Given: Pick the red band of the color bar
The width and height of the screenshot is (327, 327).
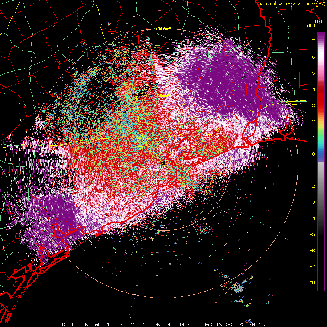Looking at the screenshot, I should coord(321,98).
